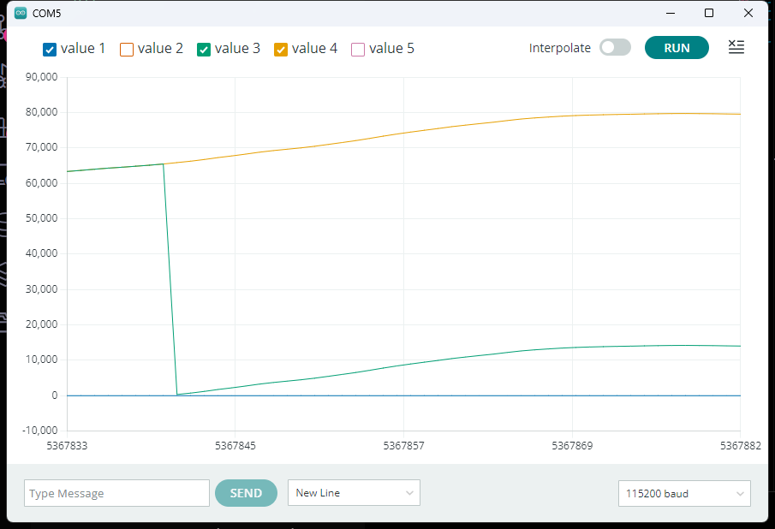Uncheck the value 1 checkbox
The height and width of the screenshot is (529, 775).
[50, 49]
